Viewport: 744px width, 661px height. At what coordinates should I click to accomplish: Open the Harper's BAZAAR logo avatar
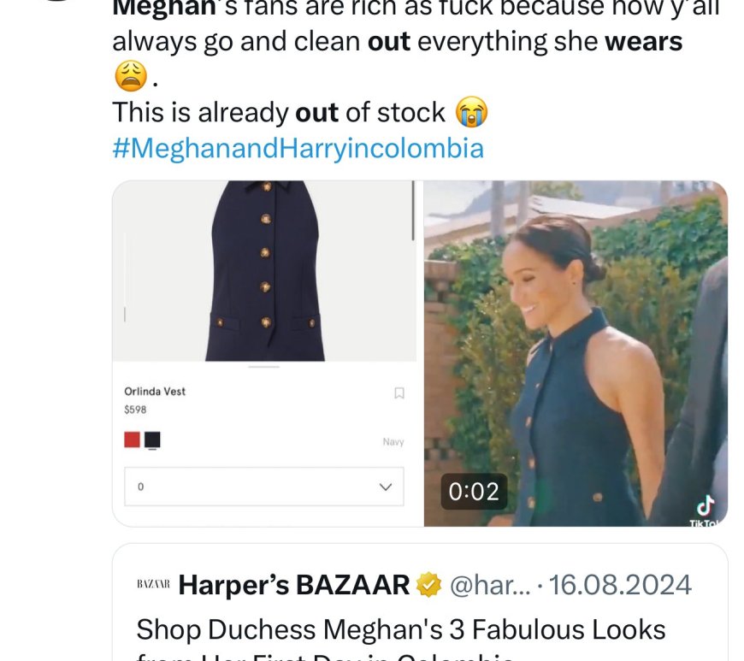tap(153, 585)
